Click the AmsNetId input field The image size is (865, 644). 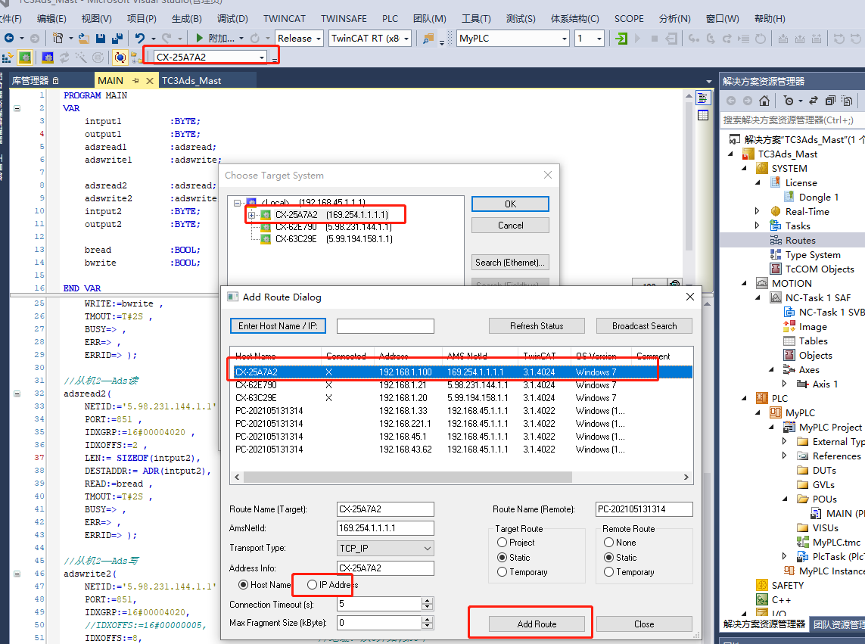pos(385,528)
